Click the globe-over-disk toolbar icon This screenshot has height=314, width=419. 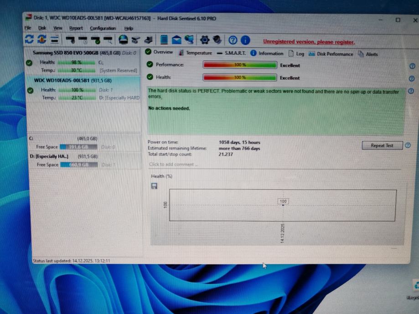tap(123, 40)
